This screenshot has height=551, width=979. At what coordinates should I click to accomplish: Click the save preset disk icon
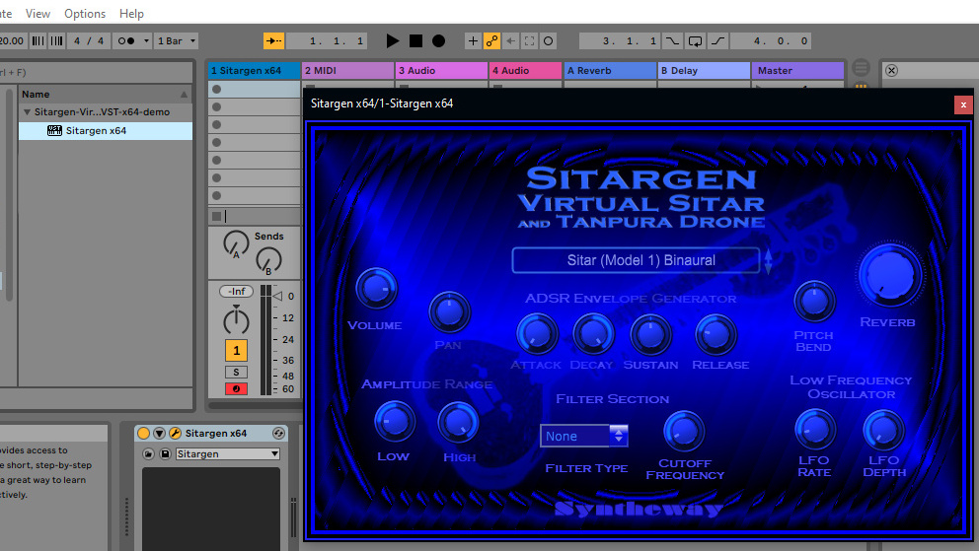pos(165,453)
